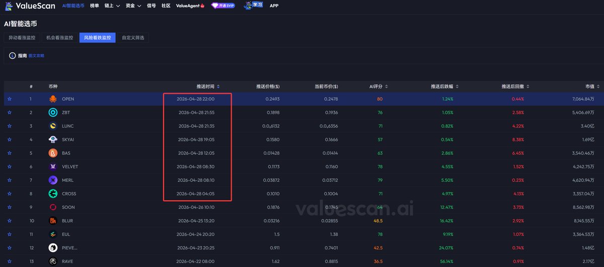Click the SKYAI coin icon

[53, 140]
